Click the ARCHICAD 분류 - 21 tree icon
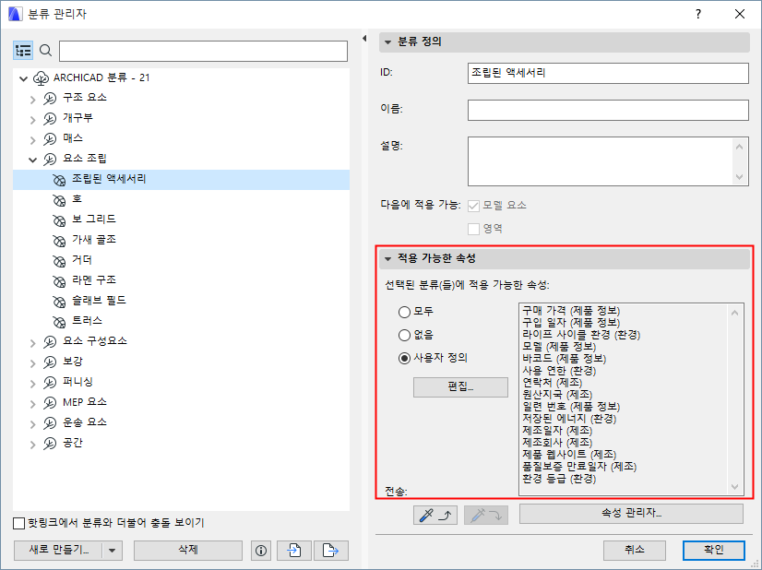This screenshot has width=762, height=570. pos(41,78)
